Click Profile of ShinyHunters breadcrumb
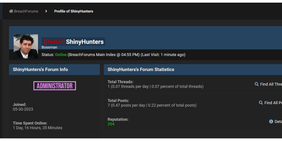The height and width of the screenshot is (141, 282). [74, 11]
